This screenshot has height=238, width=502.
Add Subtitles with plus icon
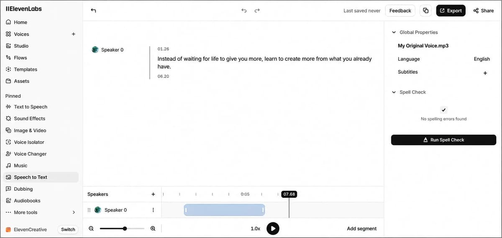coord(485,73)
